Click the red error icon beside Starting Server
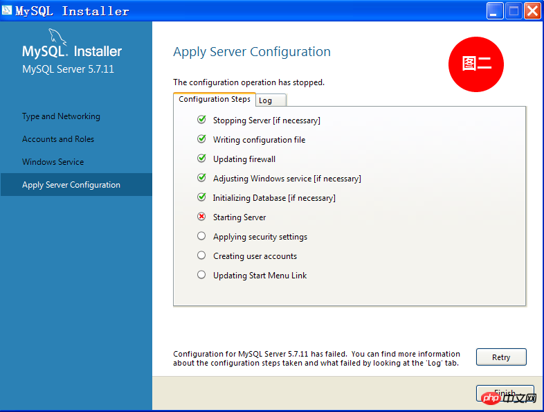This screenshot has width=544, height=412. click(x=201, y=217)
